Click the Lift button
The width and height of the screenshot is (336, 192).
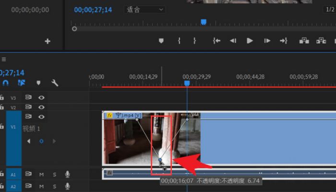point(304,41)
